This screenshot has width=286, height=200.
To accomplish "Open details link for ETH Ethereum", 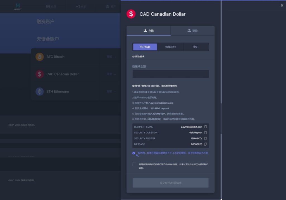I will click(111, 92).
